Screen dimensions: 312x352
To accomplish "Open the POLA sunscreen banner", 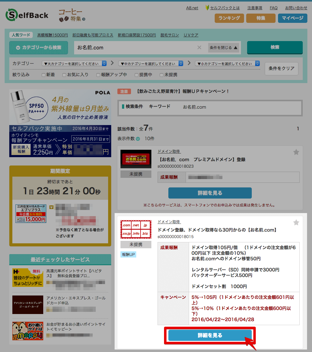I will point(60,123).
